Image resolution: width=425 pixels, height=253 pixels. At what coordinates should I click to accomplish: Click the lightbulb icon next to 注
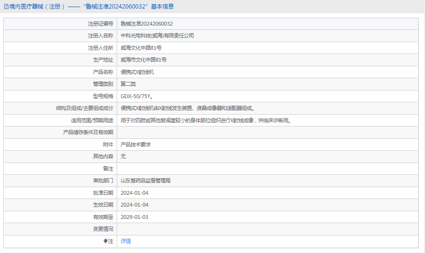click(x=105, y=241)
